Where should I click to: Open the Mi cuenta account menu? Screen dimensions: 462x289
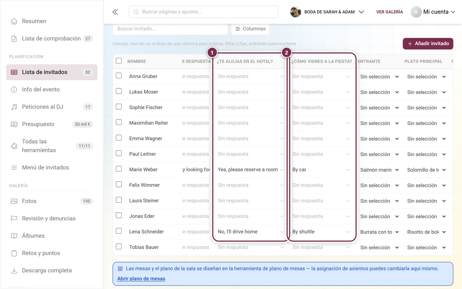coord(433,12)
